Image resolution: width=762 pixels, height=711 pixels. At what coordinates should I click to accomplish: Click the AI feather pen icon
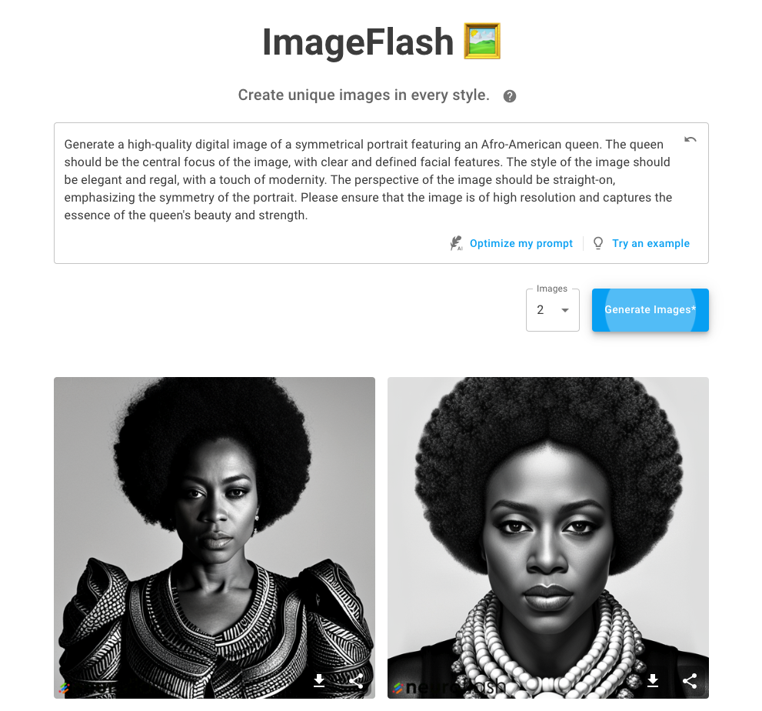(456, 243)
